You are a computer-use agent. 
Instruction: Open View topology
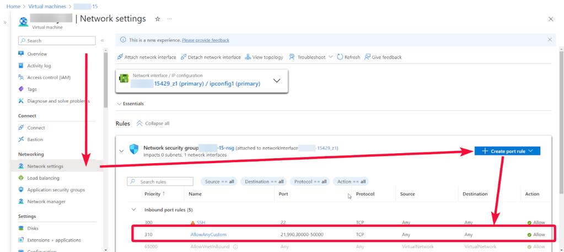point(264,57)
